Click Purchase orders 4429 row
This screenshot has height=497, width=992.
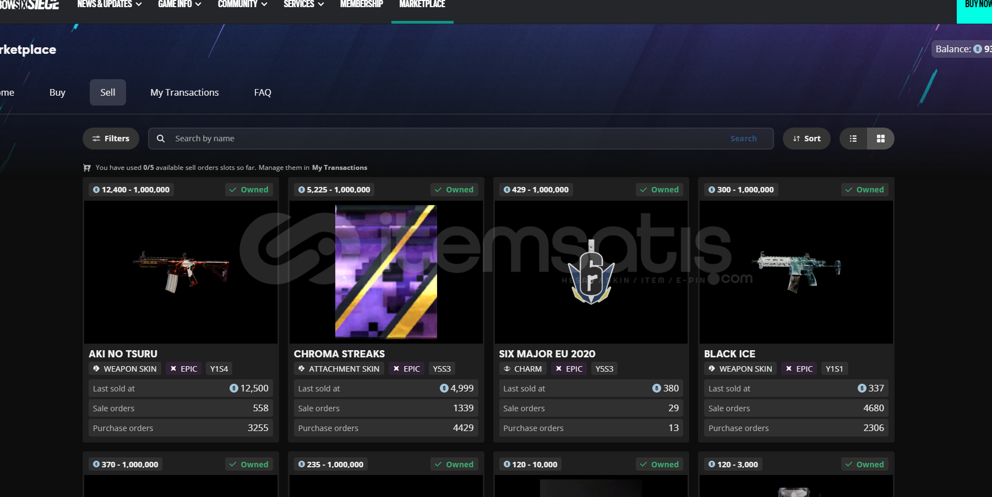tap(386, 428)
